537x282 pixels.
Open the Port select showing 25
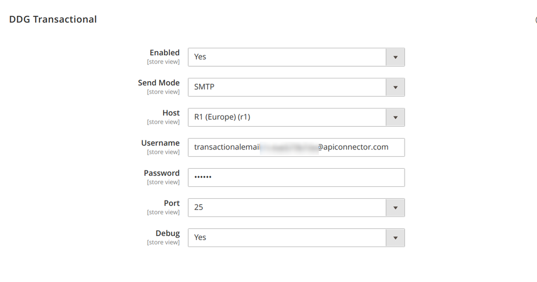[x=286, y=207]
